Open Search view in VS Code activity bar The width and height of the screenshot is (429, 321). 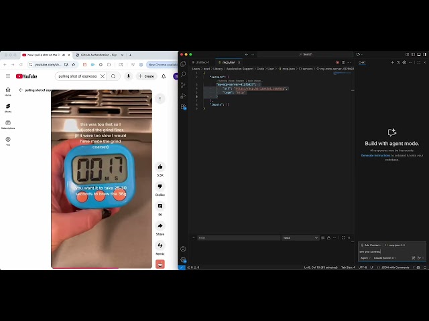pos(183,74)
